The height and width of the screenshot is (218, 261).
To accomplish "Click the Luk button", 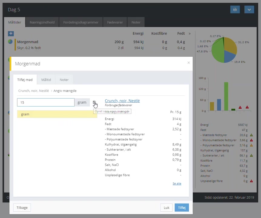I will pyautogui.click(x=167, y=208).
